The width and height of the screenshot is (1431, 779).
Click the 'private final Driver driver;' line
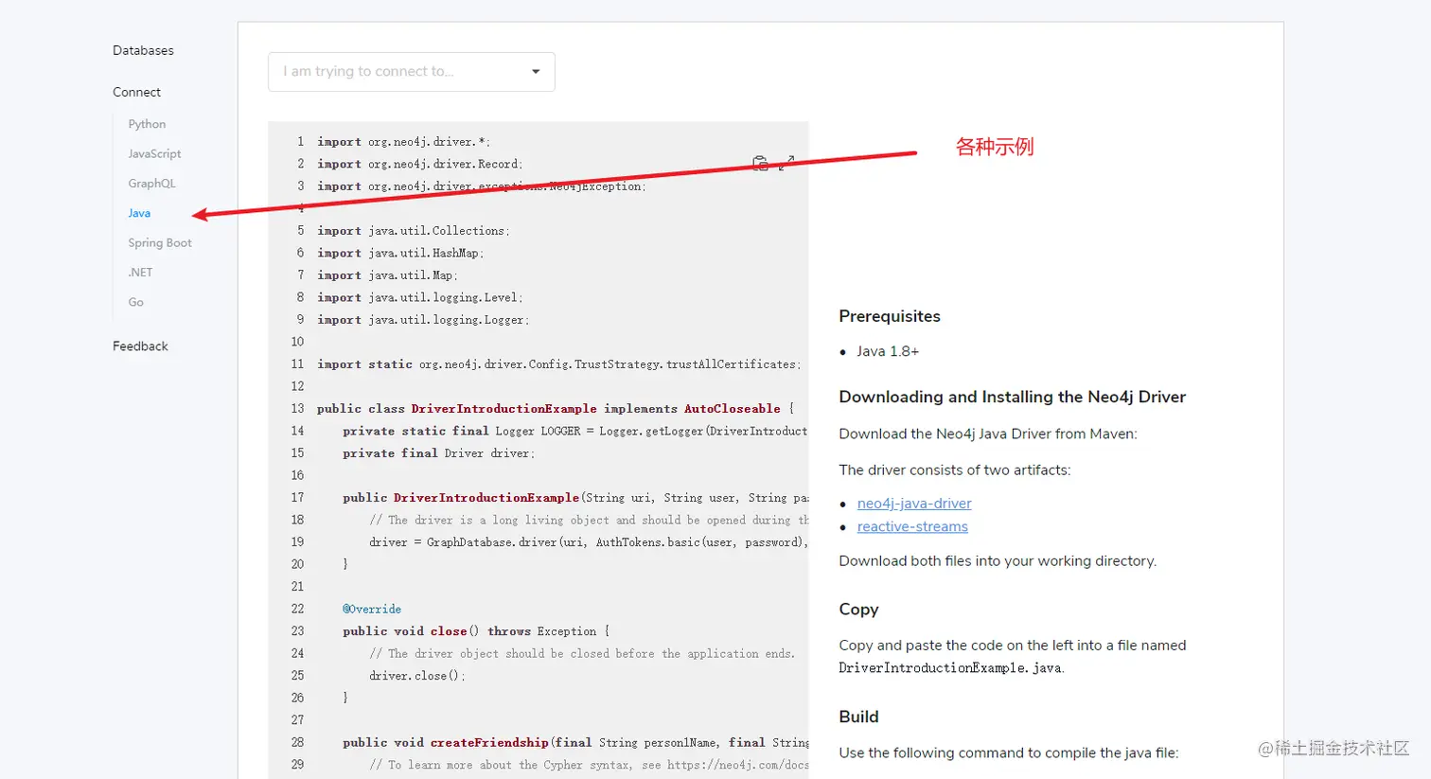pyautogui.click(x=438, y=453)
